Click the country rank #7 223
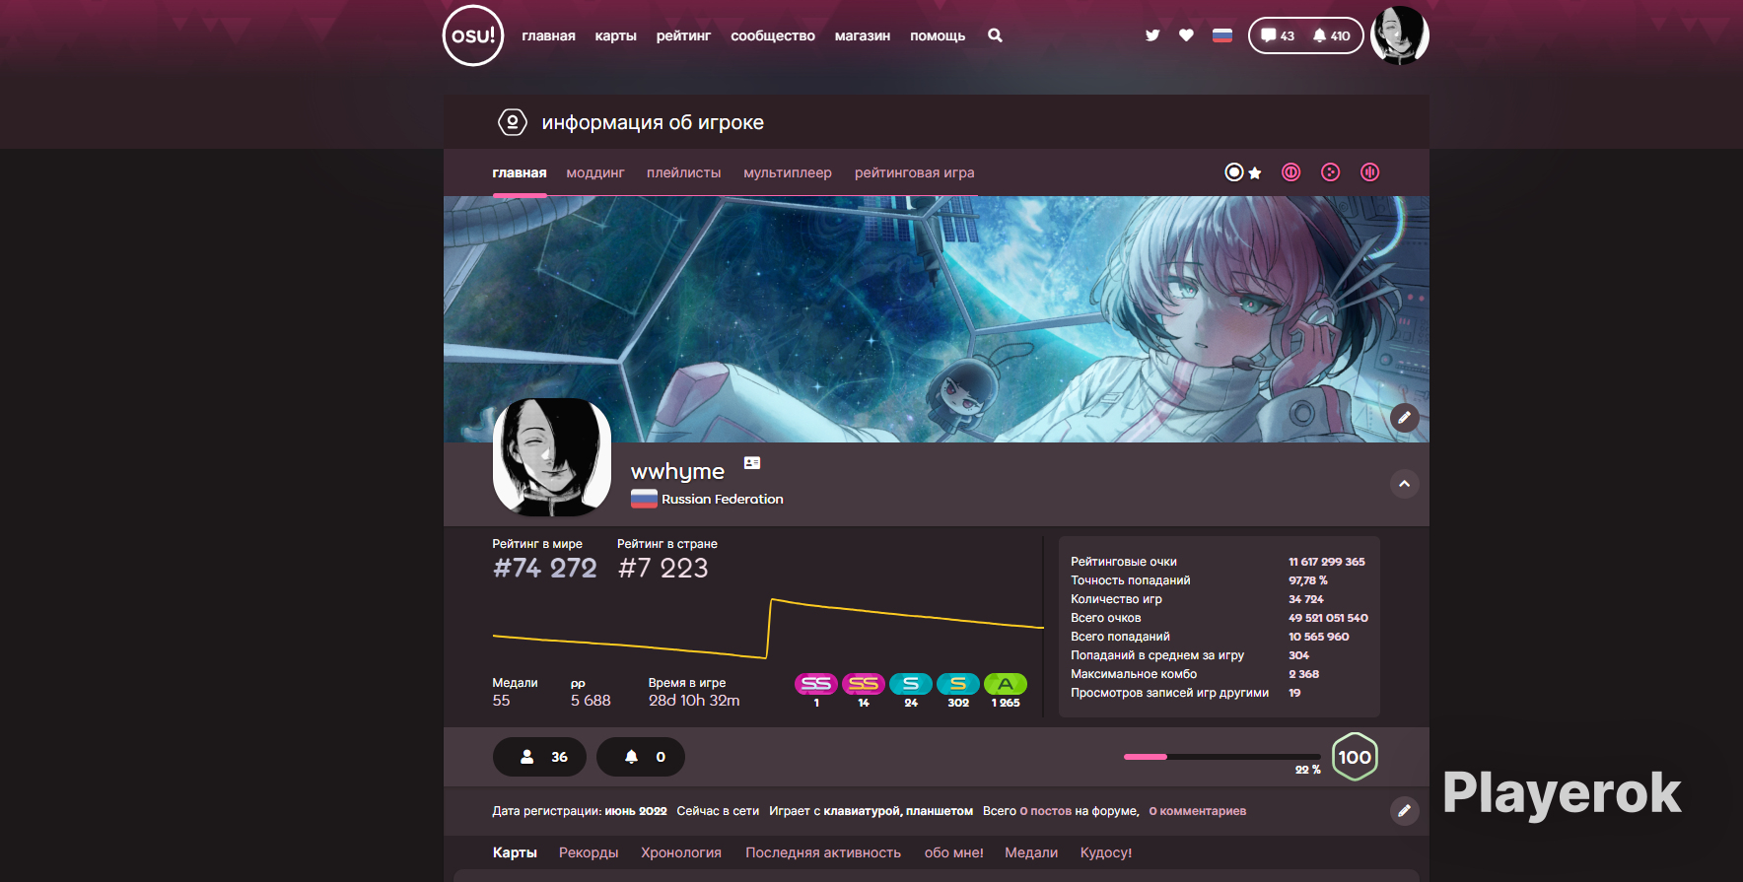The image size is (1743, 882). pyautogui.click(x=663, y=569)
